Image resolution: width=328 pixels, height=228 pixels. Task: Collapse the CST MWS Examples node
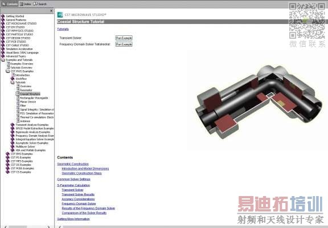(x=8, y=71)
